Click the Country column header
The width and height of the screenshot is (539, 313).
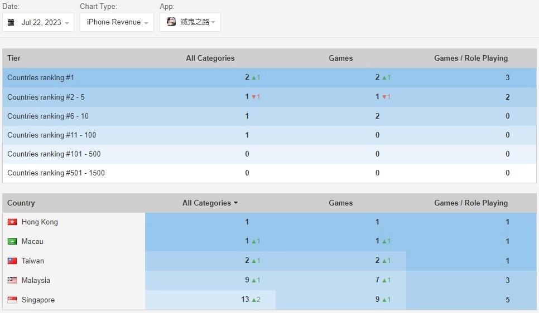[x=21, y=203]
